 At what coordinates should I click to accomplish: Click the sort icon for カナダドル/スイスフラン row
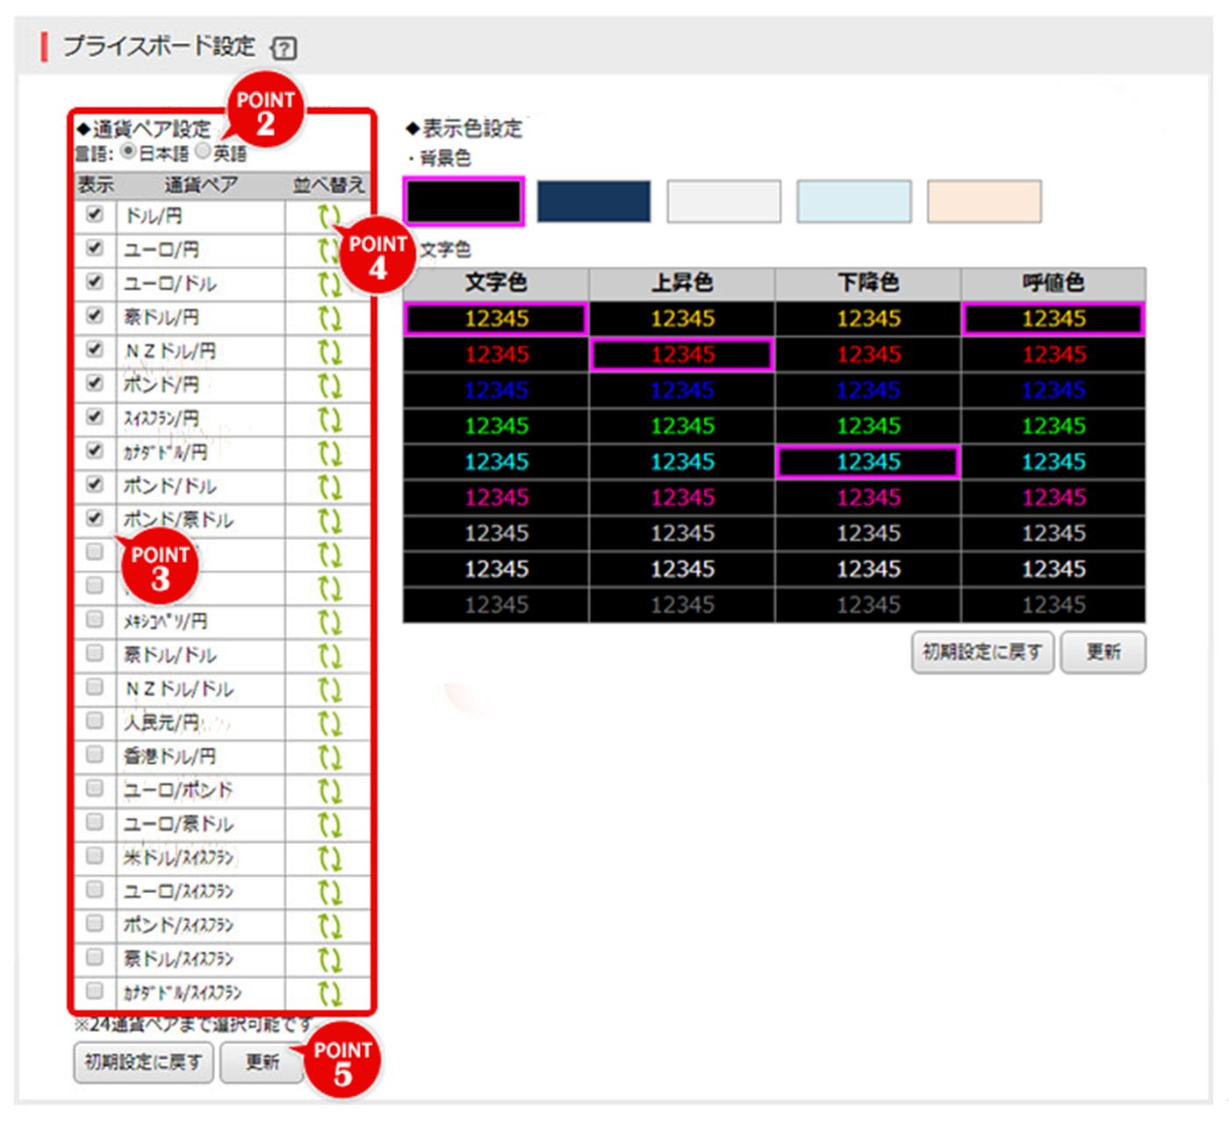click(x=329, y=992)
